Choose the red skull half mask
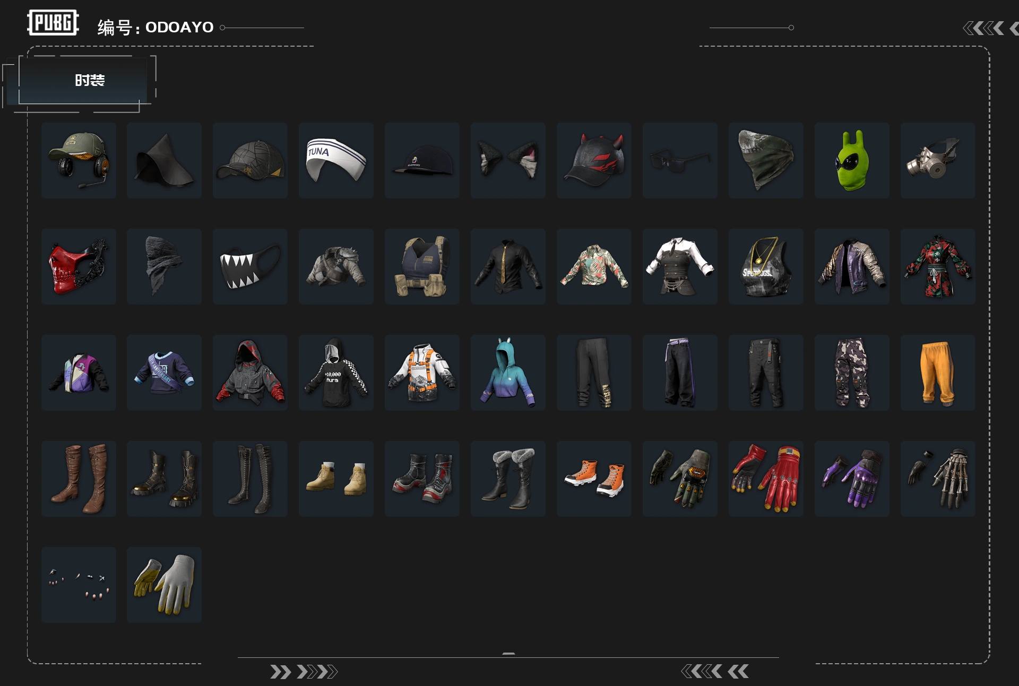1019x686 pixels. click(x=79, y=266)
